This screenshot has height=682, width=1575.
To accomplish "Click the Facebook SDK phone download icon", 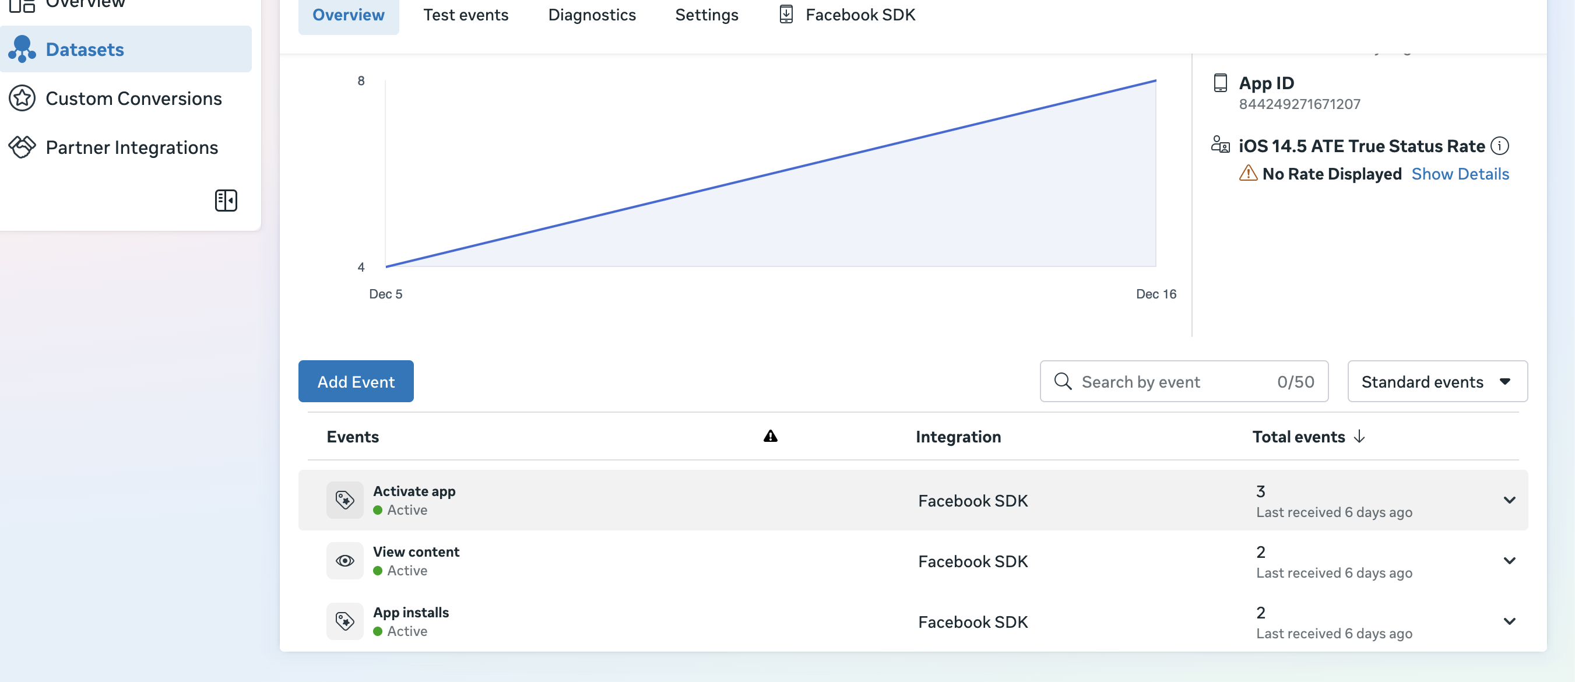I will pos(786,14).
